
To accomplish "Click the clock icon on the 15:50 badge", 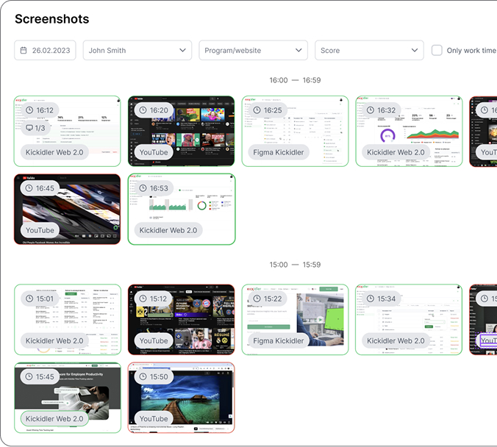I will [x=143, y=376].
